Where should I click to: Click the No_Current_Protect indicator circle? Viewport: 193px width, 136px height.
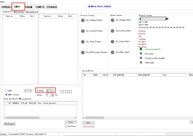pyautogui.click(x=83, y=31)
